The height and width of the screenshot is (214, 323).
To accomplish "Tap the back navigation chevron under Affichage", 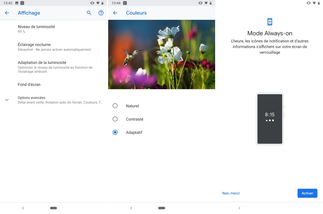I will click(23, 208).
